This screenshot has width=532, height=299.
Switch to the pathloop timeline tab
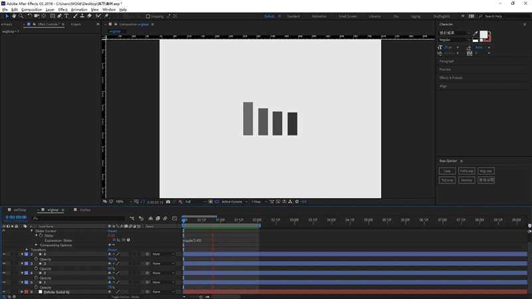click(x=20, y=210)
